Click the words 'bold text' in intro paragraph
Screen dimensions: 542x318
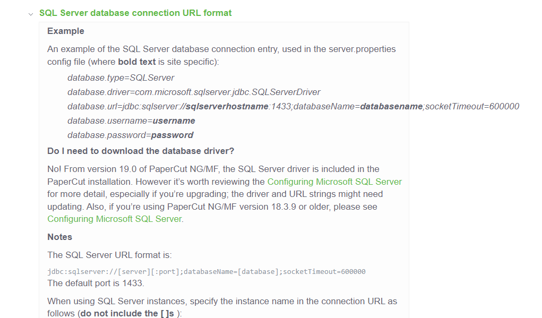pyautogui.click(x=137, y=62)
